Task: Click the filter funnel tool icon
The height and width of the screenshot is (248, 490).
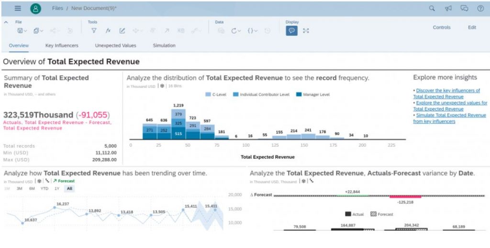Action: point(94,31)
